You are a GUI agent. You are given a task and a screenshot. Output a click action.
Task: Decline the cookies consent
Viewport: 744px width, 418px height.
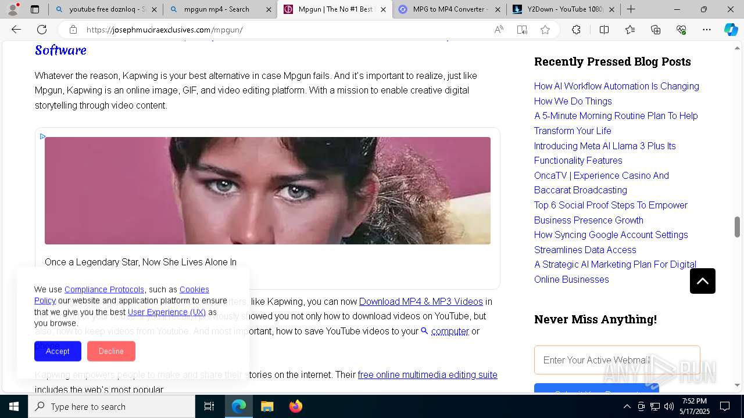pos(111,351)
